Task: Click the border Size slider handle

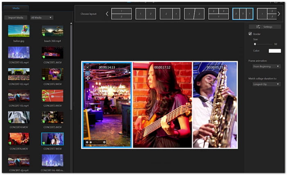Action: tap(255, 44)
